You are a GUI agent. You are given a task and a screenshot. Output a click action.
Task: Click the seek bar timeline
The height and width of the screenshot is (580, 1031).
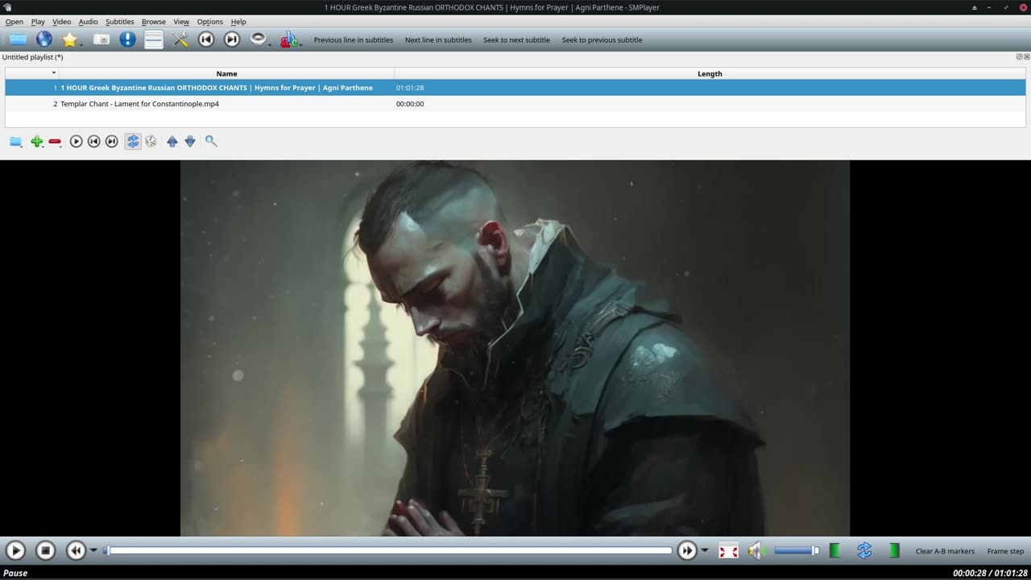pyautogui.click(x=387, y=551)
